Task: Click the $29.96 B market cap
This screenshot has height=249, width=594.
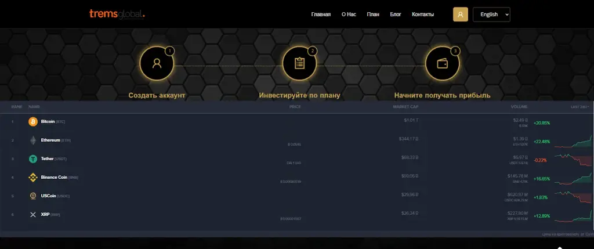Action: coord(410,194)
